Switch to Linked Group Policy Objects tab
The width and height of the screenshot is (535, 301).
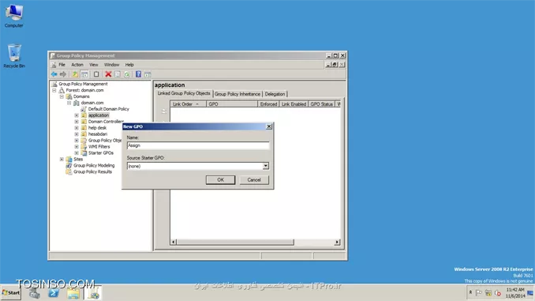(184, 93)
